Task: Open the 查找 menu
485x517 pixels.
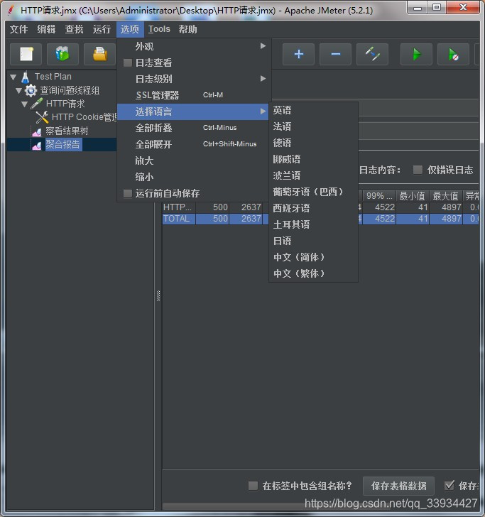Action: click(74, 29)
